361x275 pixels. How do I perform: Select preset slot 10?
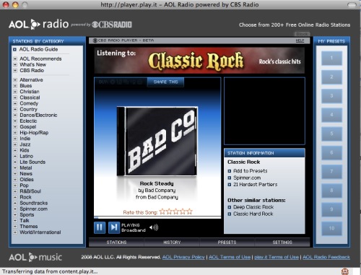tap(331, 228)
